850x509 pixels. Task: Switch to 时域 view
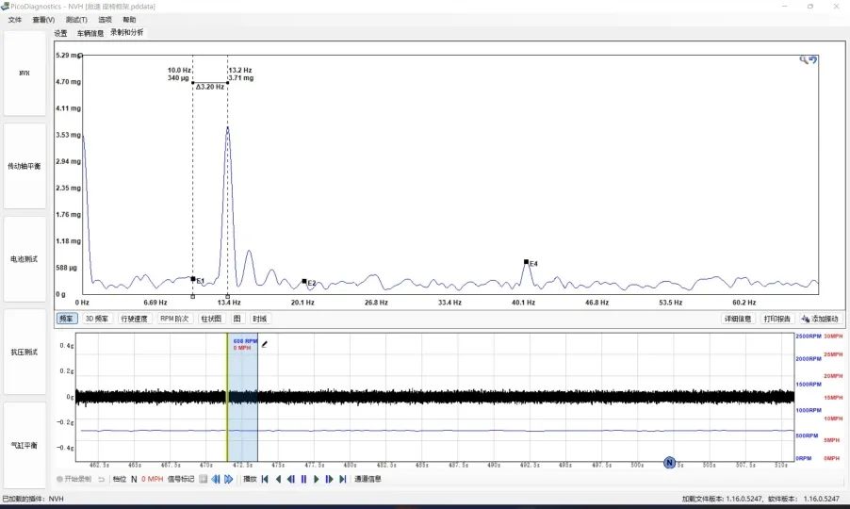click(x=260, y=319)
